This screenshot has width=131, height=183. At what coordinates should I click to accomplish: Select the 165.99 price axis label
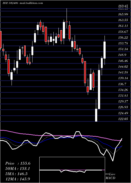click(x=123, y=14)
